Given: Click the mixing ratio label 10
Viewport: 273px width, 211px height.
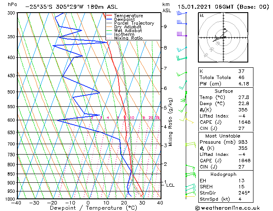Looking at the screenshot, I should 132,118.
